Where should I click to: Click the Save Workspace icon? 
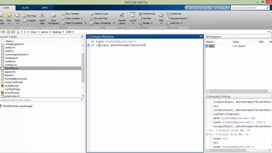coord(53,15)
